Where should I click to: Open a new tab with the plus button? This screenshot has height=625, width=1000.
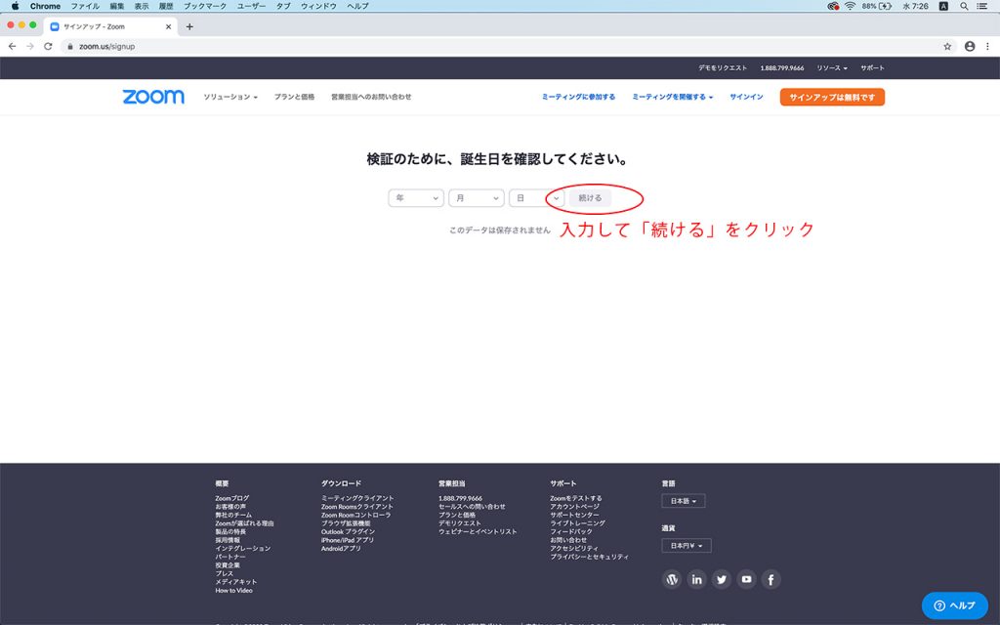pyautogui.click(x=189, y=26)
